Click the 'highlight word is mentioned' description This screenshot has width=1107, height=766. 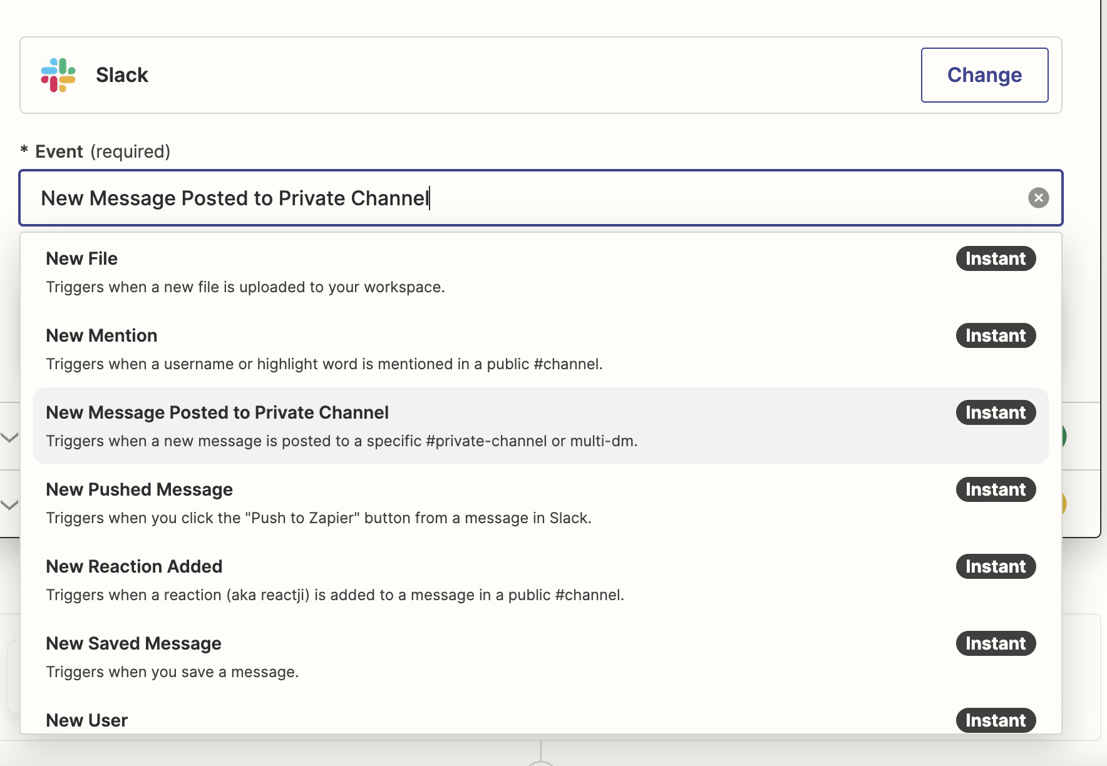coord(324,364)
